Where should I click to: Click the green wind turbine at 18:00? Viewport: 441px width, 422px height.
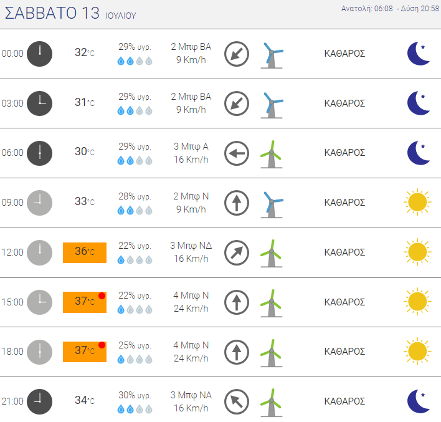tap(272, 353)
